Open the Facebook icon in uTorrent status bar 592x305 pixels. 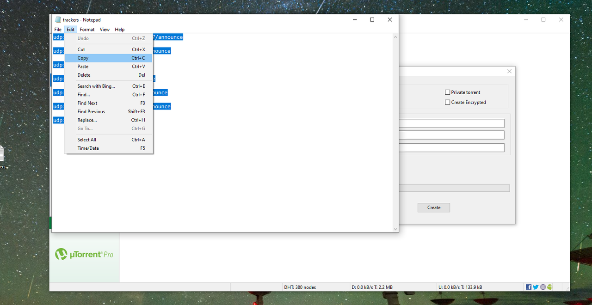point(529,287)
